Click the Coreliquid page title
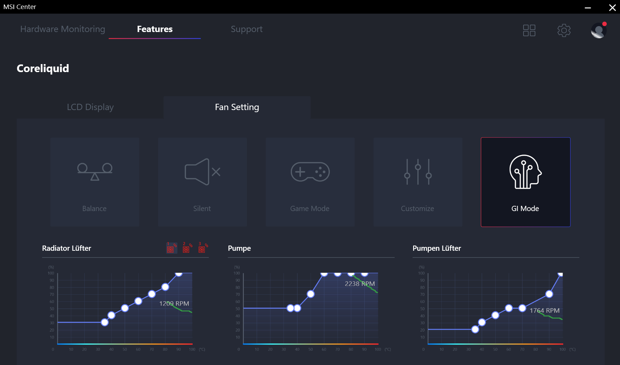620x365 pixels. [x=43, y=68]
